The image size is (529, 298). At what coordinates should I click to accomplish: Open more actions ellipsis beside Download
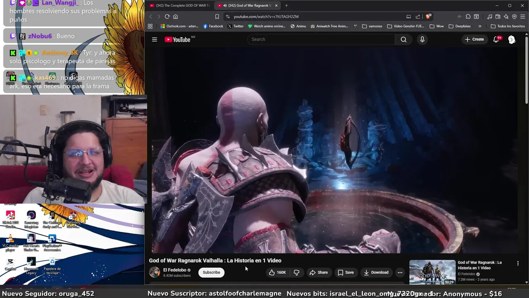tap(400, 272)
